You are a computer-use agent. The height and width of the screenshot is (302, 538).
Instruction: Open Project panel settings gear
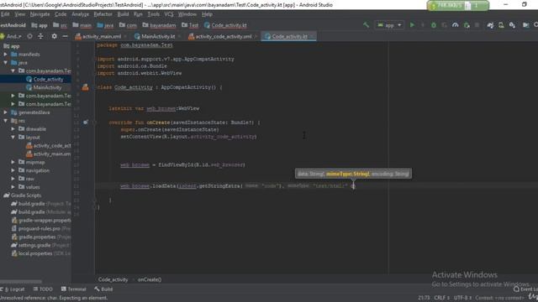point(54,36)
